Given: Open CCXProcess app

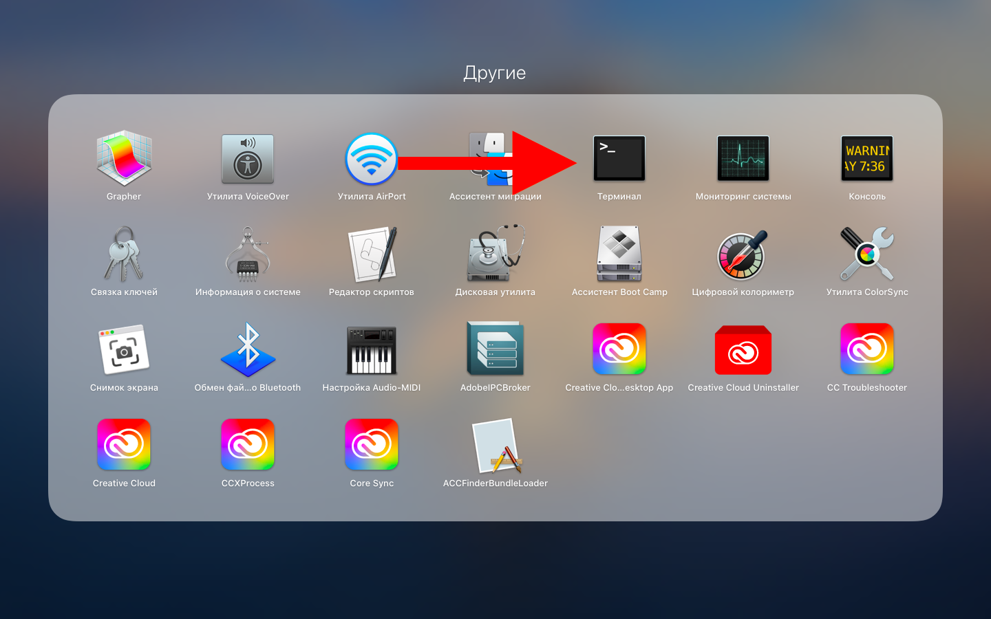Looking at the screenshot, I should [x=248, y=445].
